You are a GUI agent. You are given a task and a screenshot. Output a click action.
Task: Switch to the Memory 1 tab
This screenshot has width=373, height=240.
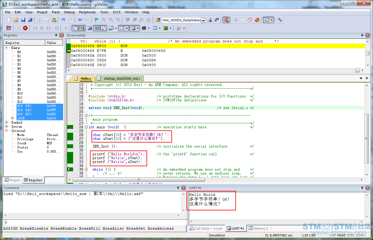click(258, 228)
